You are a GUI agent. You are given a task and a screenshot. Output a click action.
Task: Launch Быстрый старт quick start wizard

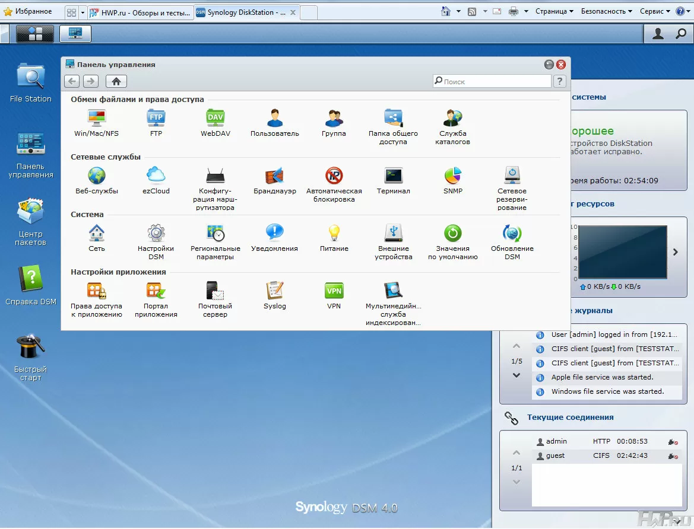[30, 358]
